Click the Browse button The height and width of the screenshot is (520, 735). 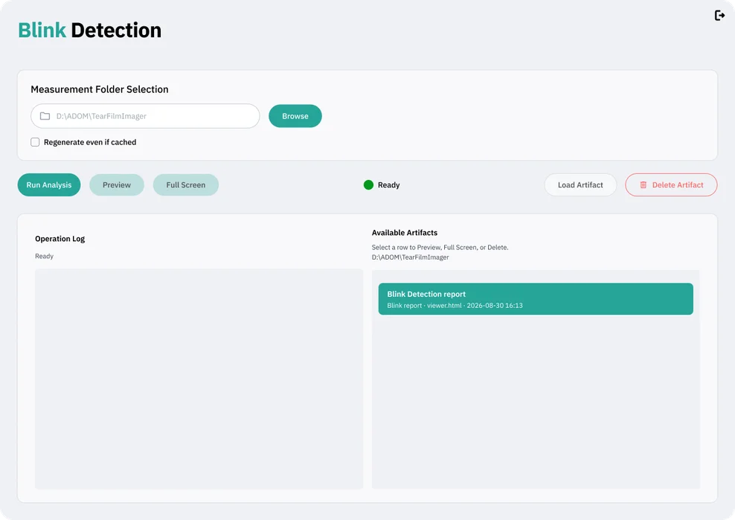point(295,116)
